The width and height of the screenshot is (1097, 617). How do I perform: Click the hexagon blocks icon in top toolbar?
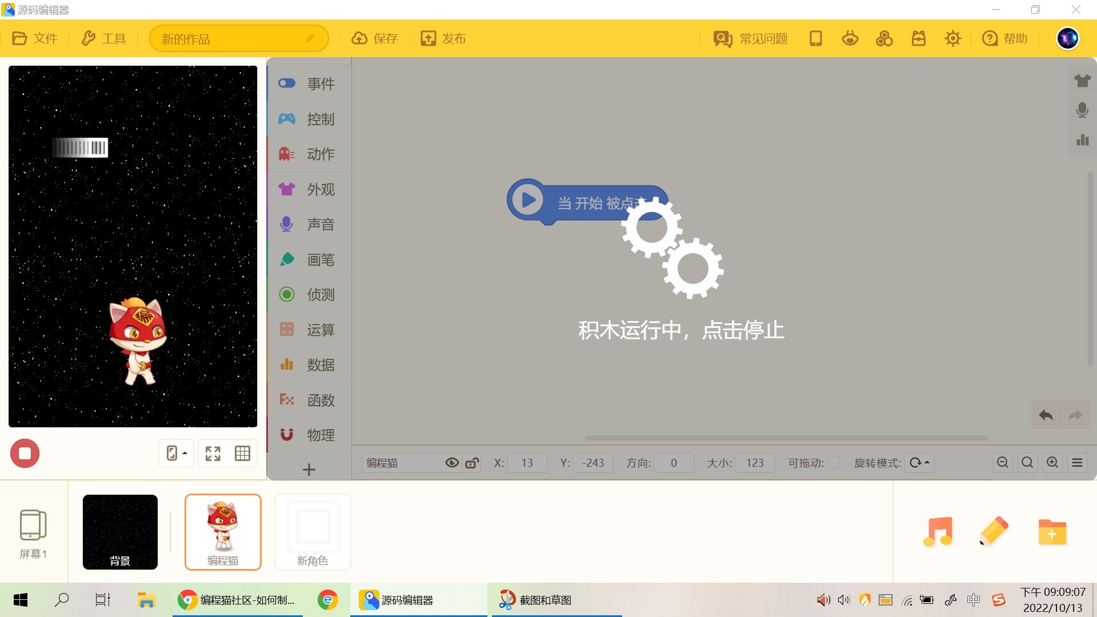[x=884, y=38]
